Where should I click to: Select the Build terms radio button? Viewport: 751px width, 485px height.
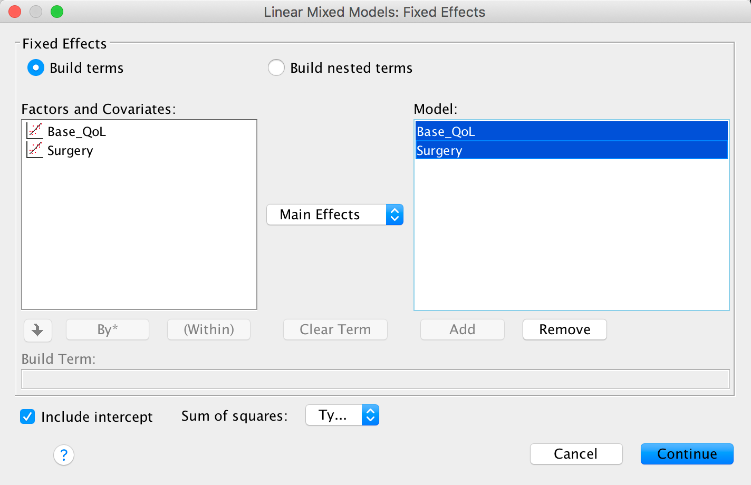pyautogui.click(x=36, y=68)
